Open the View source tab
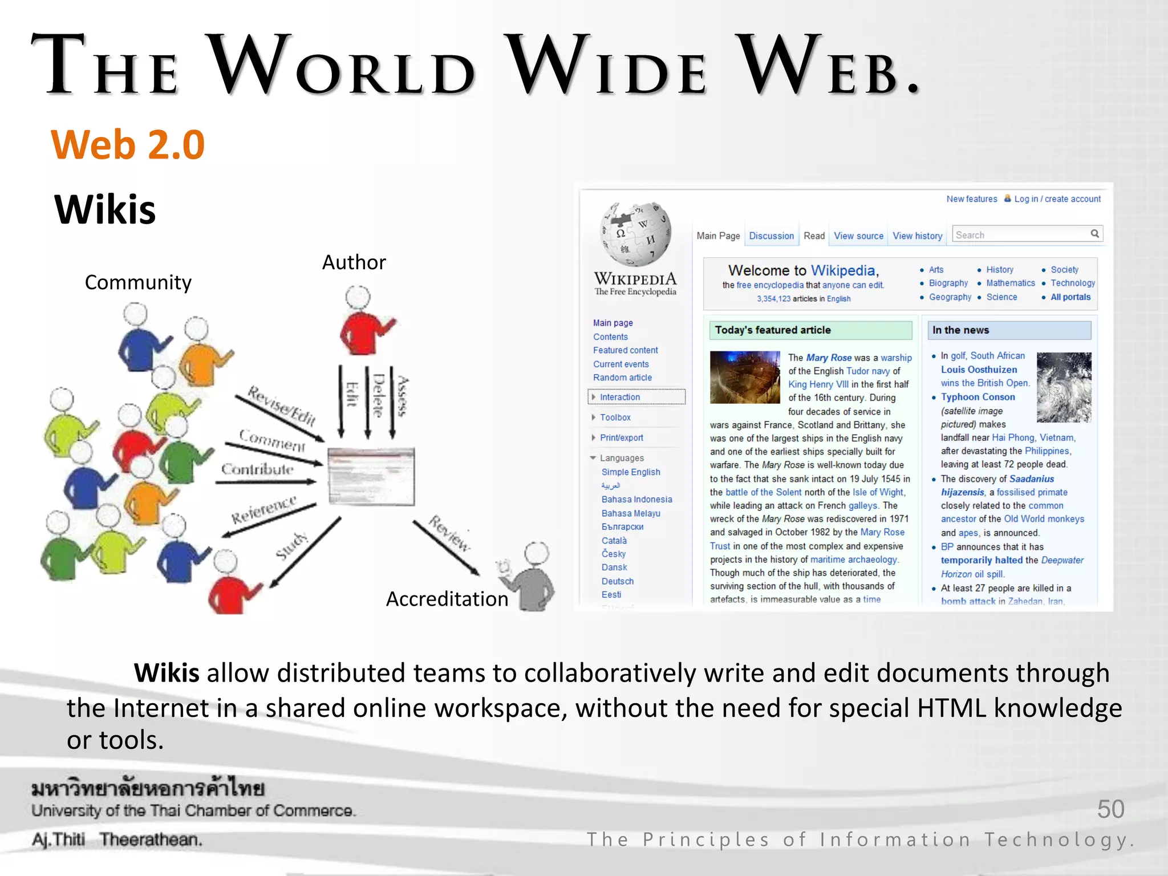 tap(858, 236)
